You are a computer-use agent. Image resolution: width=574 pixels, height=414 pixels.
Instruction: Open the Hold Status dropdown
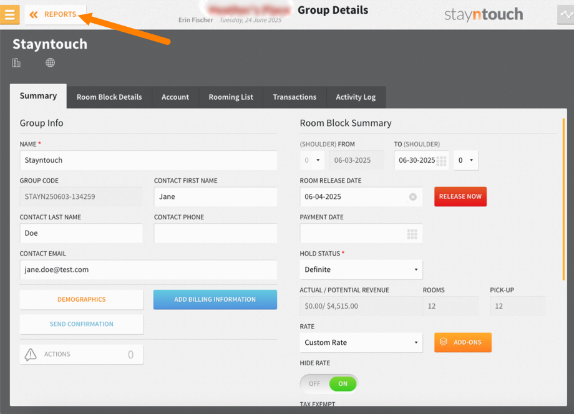coord(361,270)
